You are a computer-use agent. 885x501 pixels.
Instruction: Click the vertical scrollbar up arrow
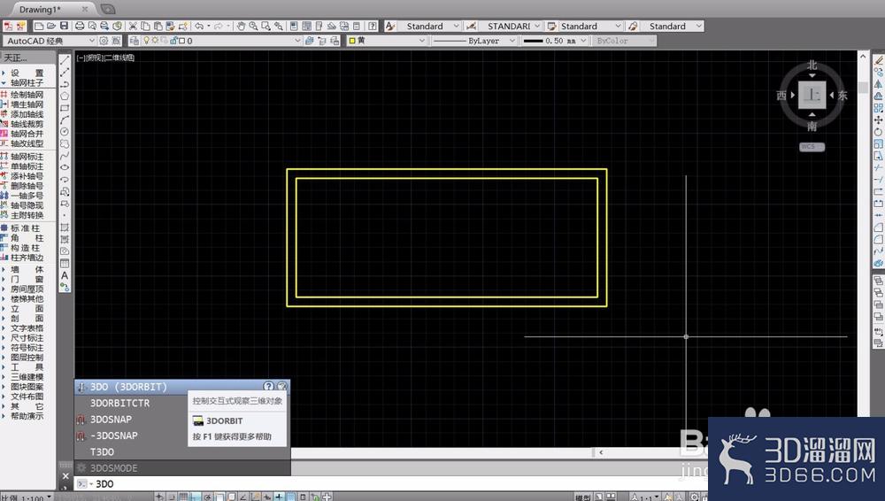point(862,57)
